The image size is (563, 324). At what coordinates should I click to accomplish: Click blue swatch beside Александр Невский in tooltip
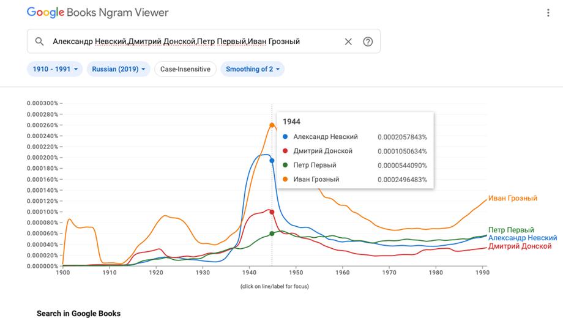(x=285, y=137)
